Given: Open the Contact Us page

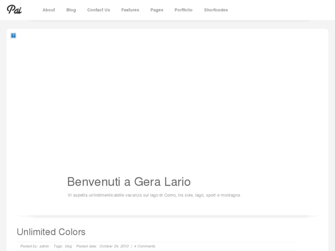Looking at the screenshot, I should (x=99, y=10).
